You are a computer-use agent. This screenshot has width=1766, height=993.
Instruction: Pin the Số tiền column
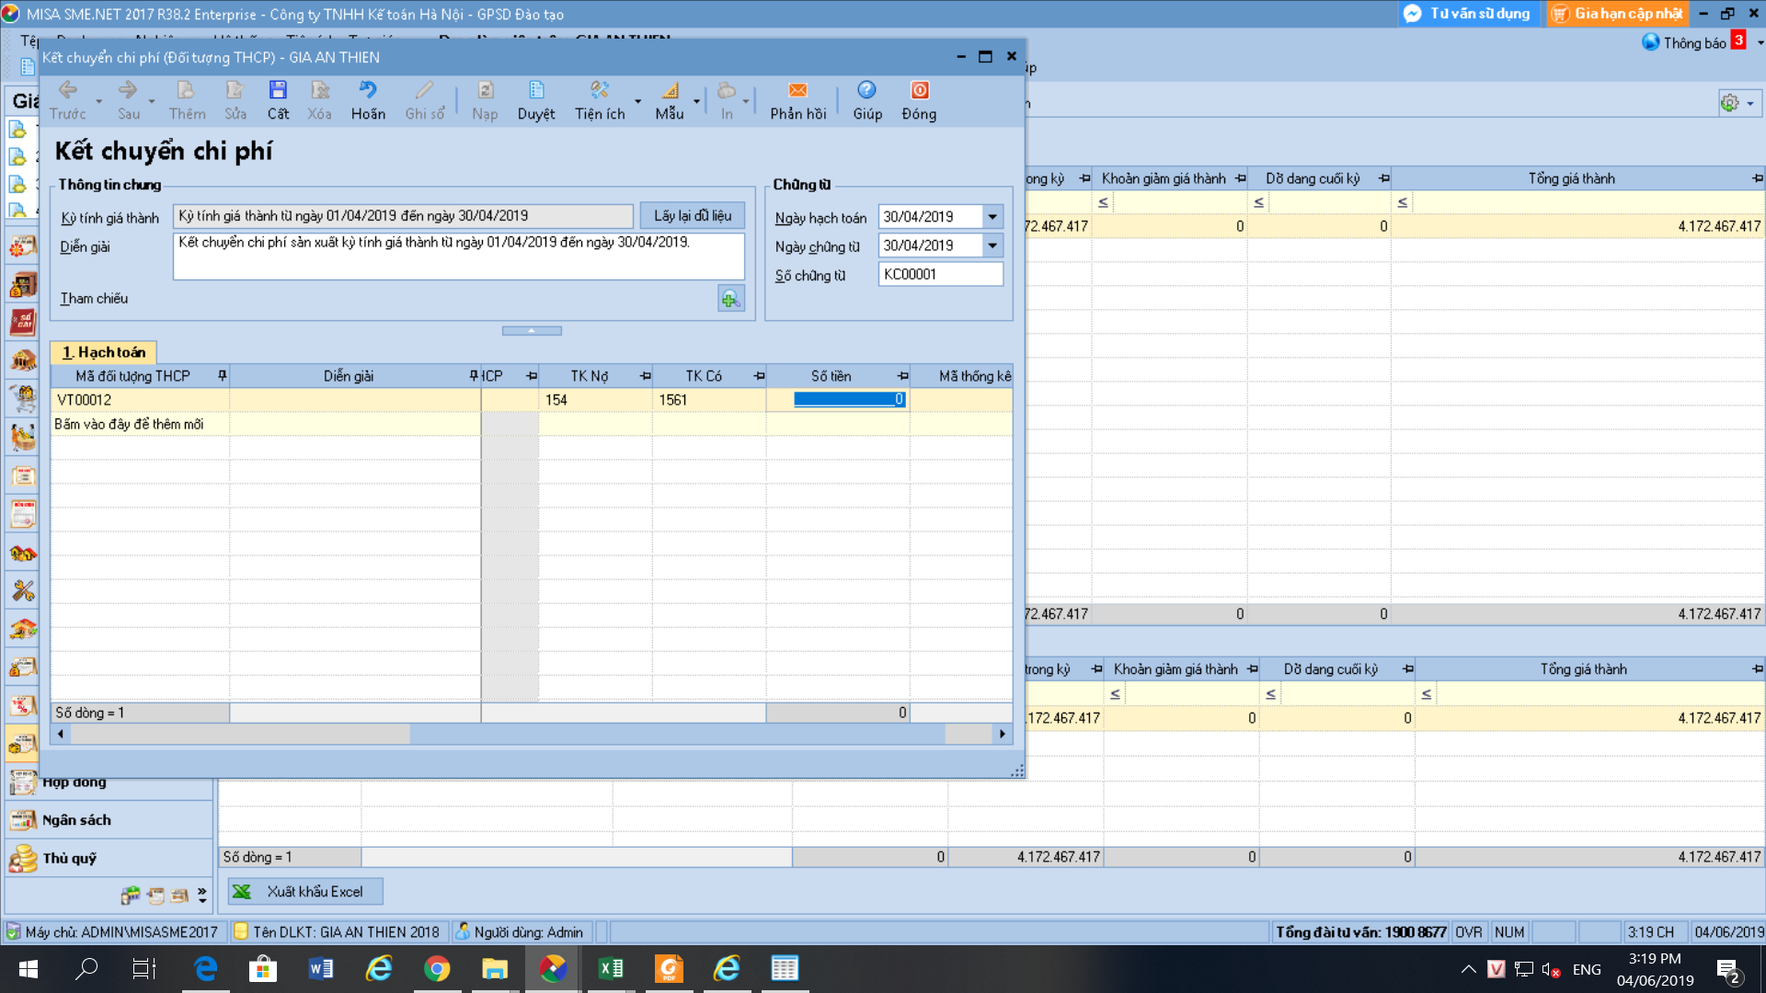[902, 376]
